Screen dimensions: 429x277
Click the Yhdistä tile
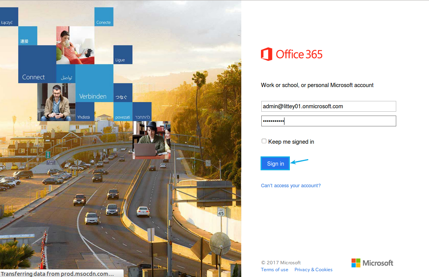85,112
